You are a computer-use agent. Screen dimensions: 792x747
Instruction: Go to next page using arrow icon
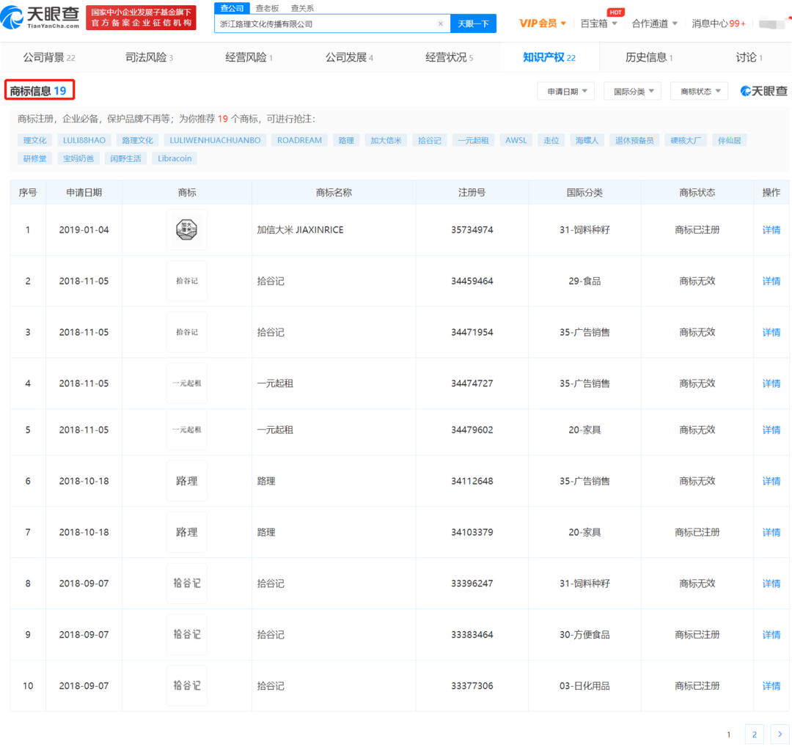pos(780,734)
